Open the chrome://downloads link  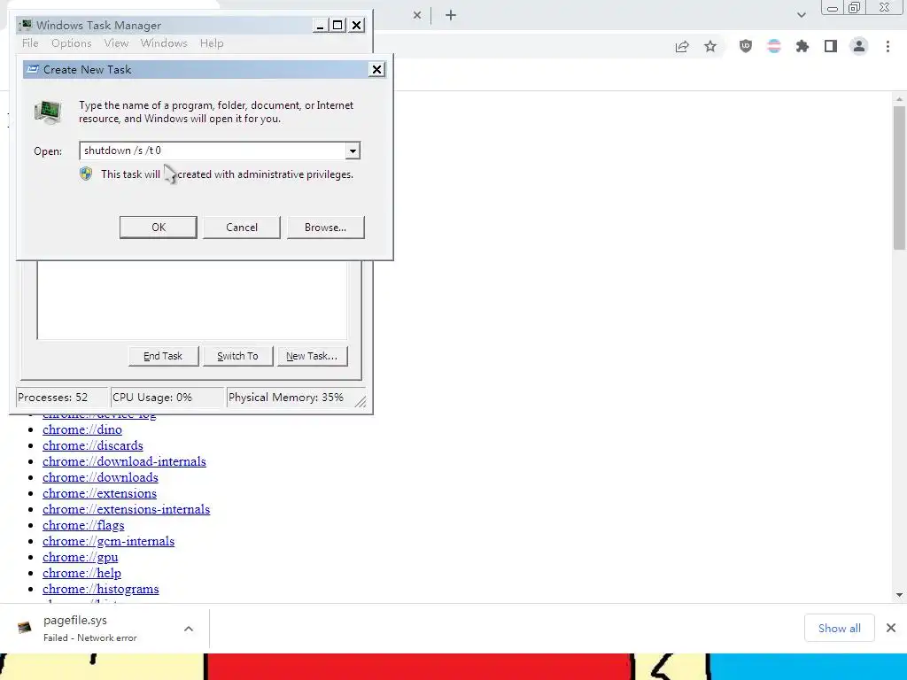(x=100, y=477)
